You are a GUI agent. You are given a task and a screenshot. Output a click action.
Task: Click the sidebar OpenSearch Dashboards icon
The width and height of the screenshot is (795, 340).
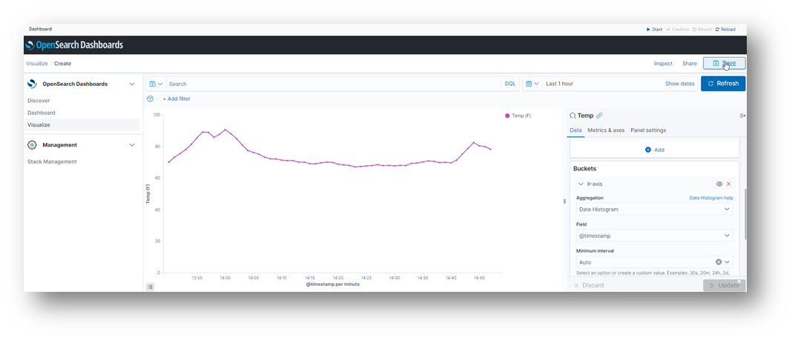pos(32,84)
